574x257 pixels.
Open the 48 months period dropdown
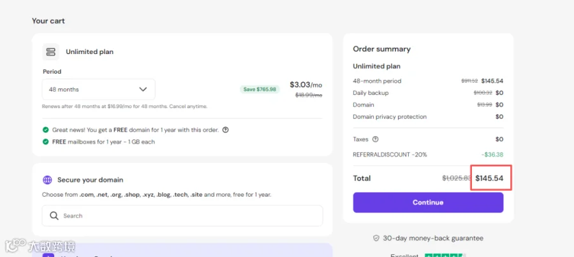click(98, 90)
